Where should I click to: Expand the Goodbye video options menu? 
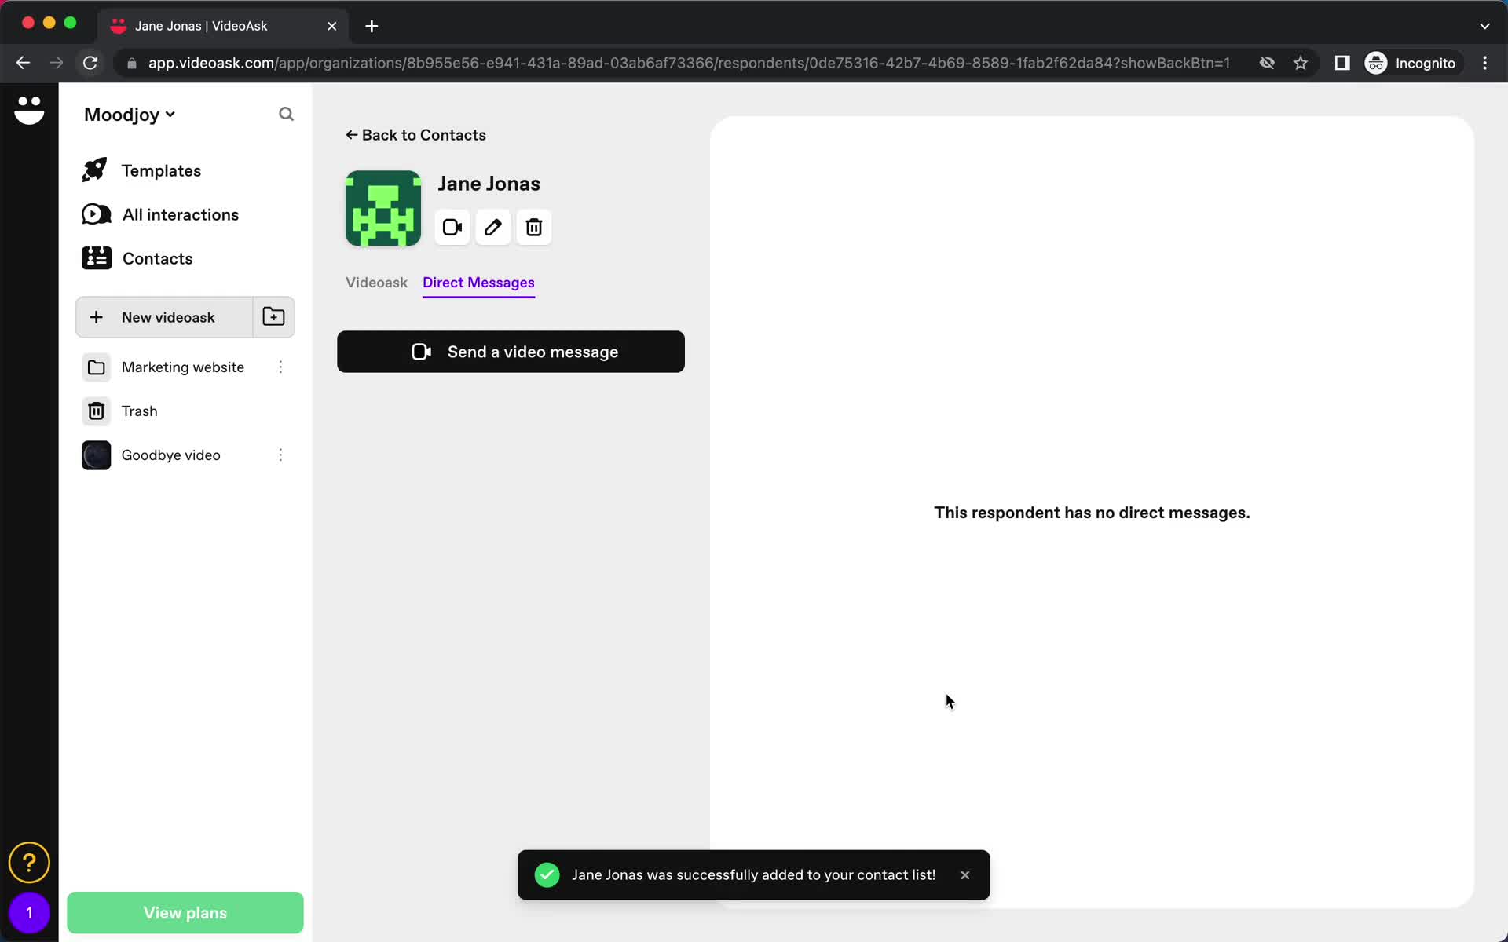280,454
